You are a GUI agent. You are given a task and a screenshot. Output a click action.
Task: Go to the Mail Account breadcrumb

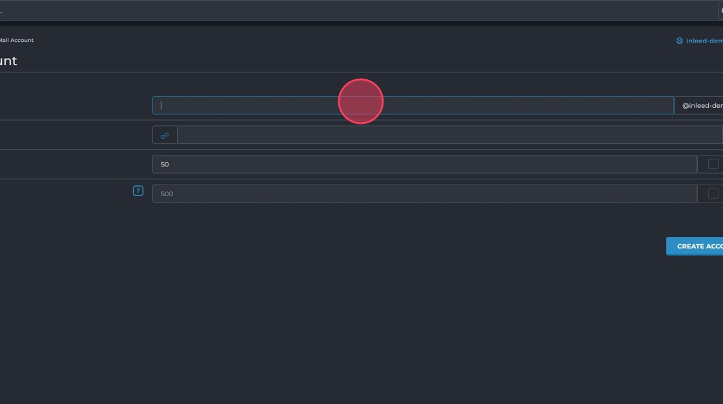[x=17, y=40]
